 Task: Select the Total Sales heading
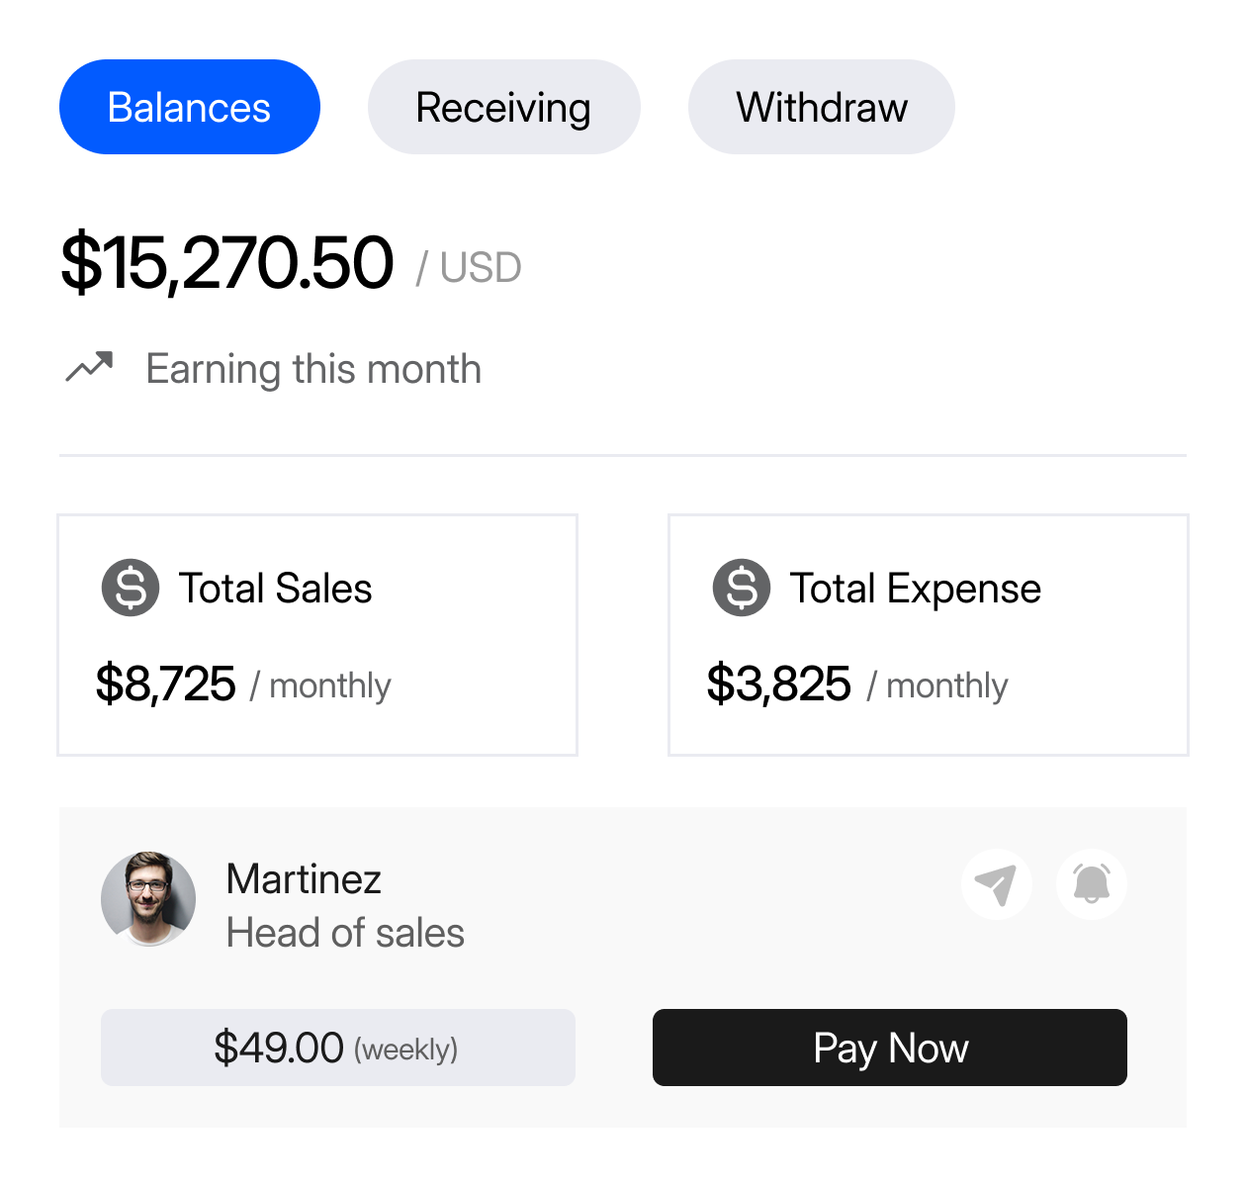point(275,589)
